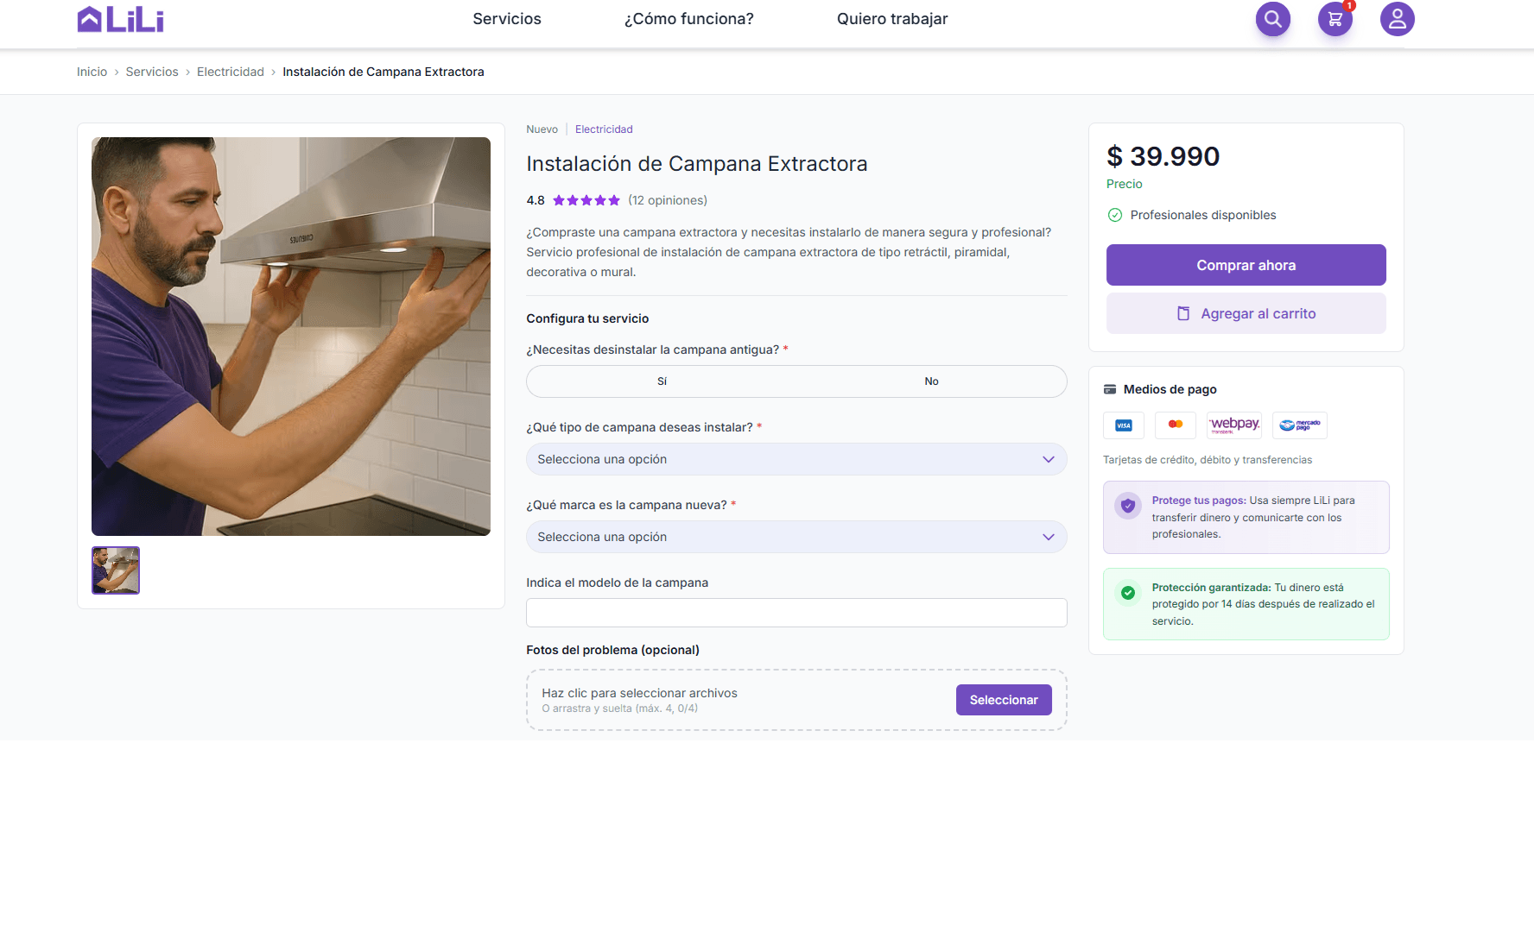This screenshot has width=1534, height=932.
Task: Click the Comprar ahora button
Action: pos(1246,265)
